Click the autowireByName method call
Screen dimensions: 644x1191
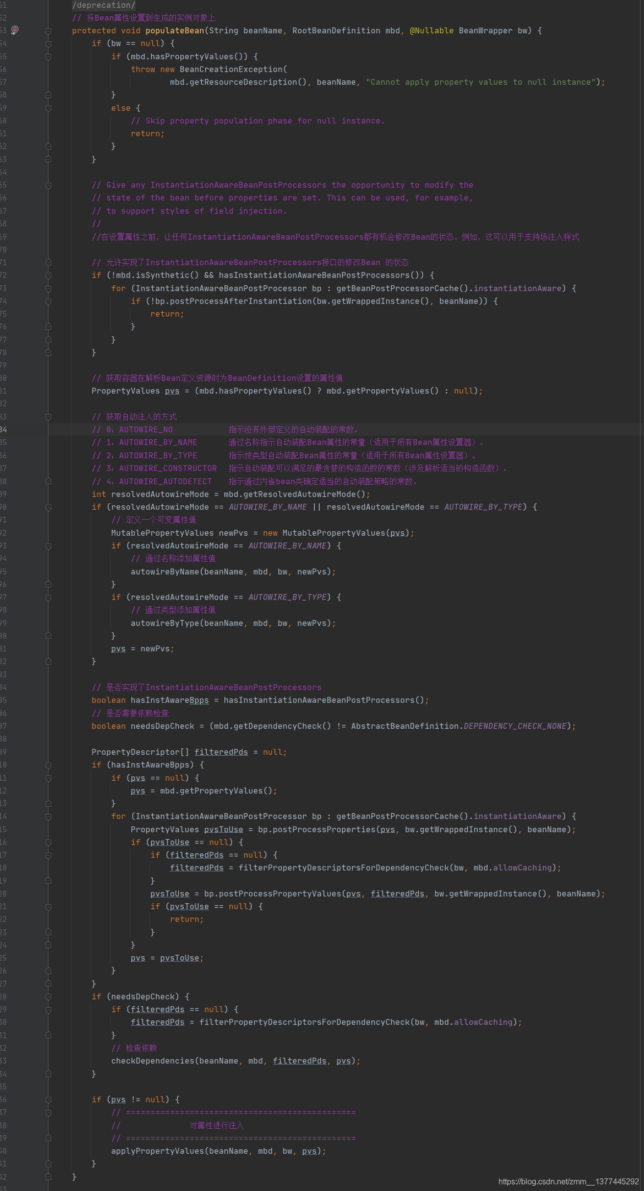click(x=165, y=571)
